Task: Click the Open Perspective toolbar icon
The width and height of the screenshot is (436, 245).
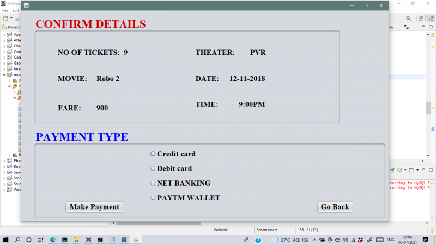Action: click(421, 18)
